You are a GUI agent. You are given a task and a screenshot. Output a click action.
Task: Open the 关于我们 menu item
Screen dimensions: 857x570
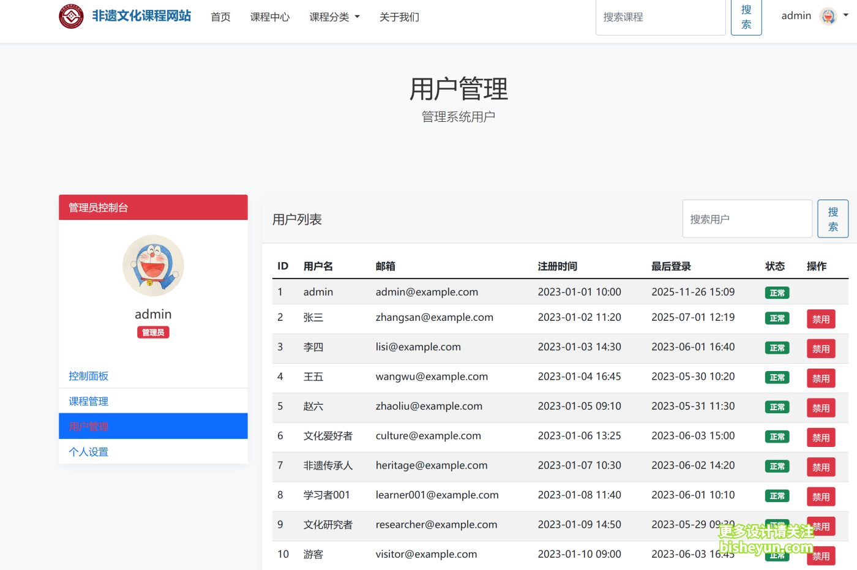click(399, 17)
